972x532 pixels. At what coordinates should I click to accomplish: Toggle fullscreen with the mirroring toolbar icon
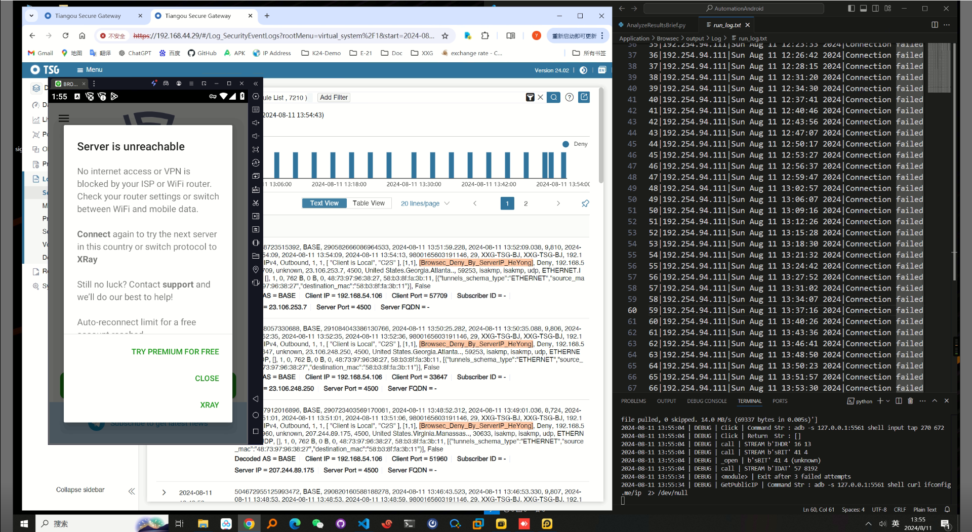(x=256, y=149)
